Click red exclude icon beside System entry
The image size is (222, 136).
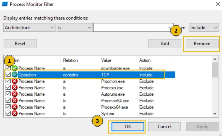point(15,114)
